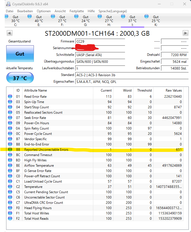The width and height of the screenshot is (191, 232).
Task: Click the status orb for Current Pending Sector Count
Action: coord(10,192)
